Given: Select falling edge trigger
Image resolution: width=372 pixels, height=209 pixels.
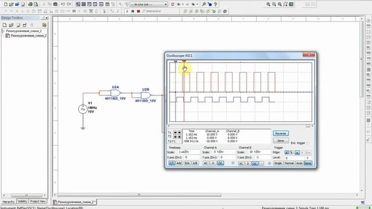Looking at the screenshot, I should tap(292, 153).
